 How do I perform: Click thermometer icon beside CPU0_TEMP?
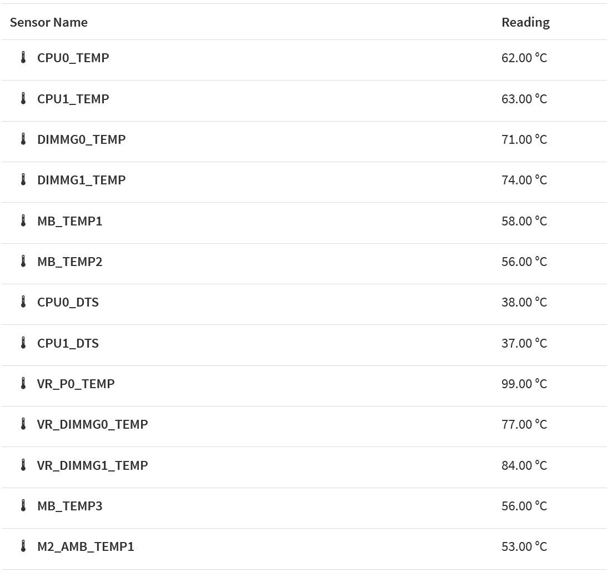[23, 58]
